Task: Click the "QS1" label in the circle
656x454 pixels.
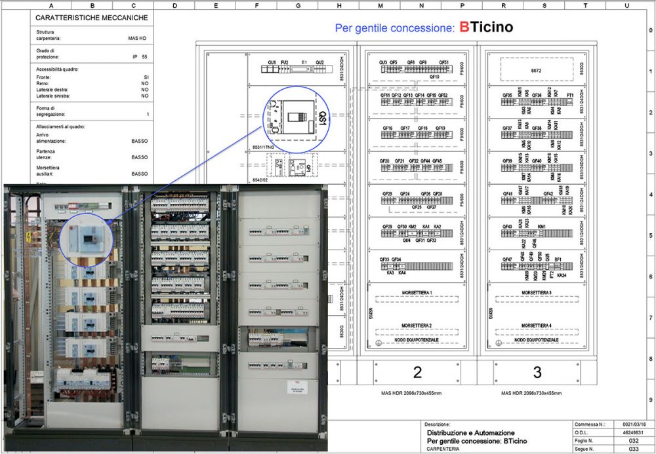Action: tap(322, 118)
